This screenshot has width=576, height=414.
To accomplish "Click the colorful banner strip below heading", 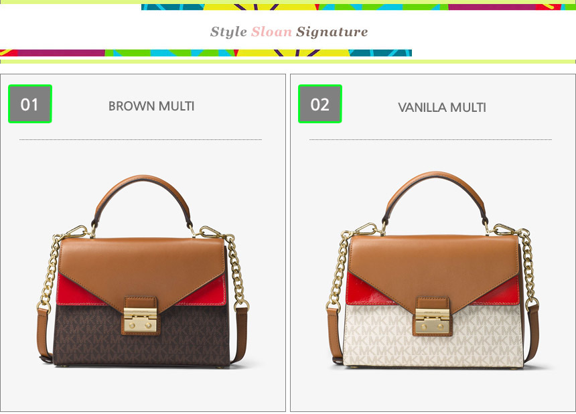I will click(206, 53).
